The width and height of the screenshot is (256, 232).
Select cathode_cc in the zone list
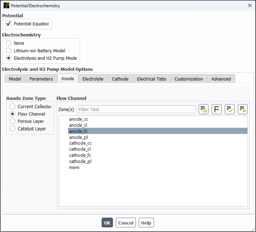[158, 143]
